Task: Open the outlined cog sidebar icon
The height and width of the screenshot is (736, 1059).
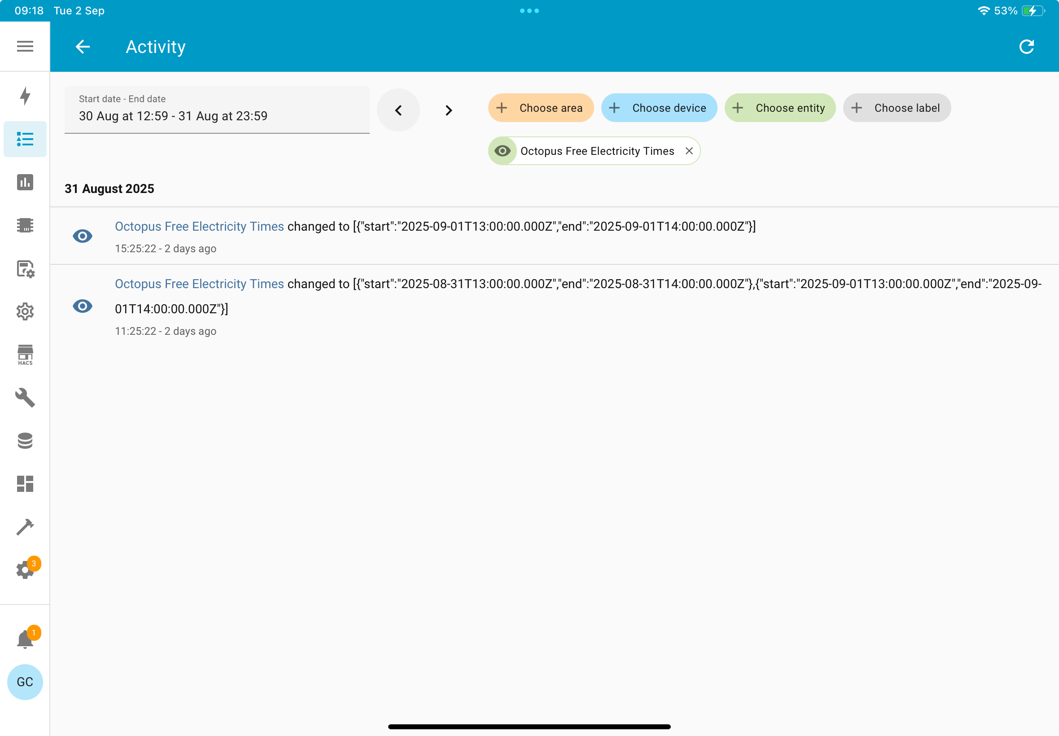Action: click(x=25, y=312)
